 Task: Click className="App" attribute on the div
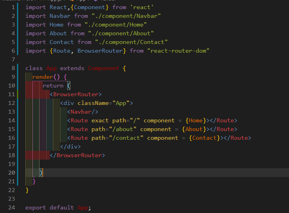coord(104,103)
